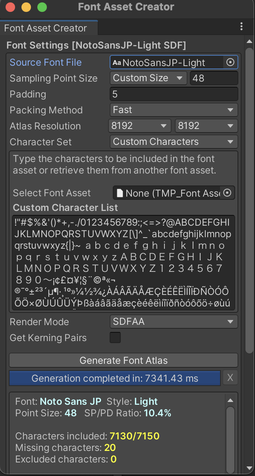Open the second Atlas Resolution 8192 dropdown
Image resolution: width=255 pixels, height=476 pixels.
(x=207, y=126)
